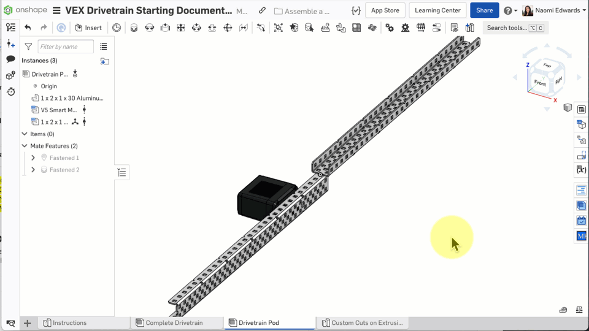Select the Parallel mate tool
This screenshot has width=589, height=331.
coord(244,28)
